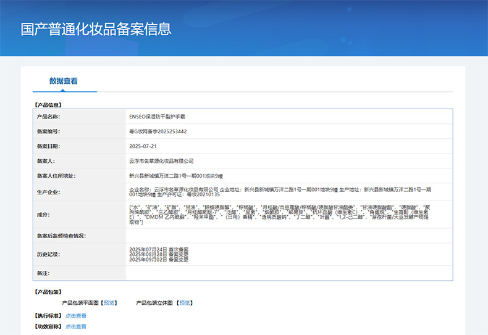The image size is (488, 335).
Task: Click the 2025年07月24日 首次备案 history entry
Action: click(x=159, y=249)
